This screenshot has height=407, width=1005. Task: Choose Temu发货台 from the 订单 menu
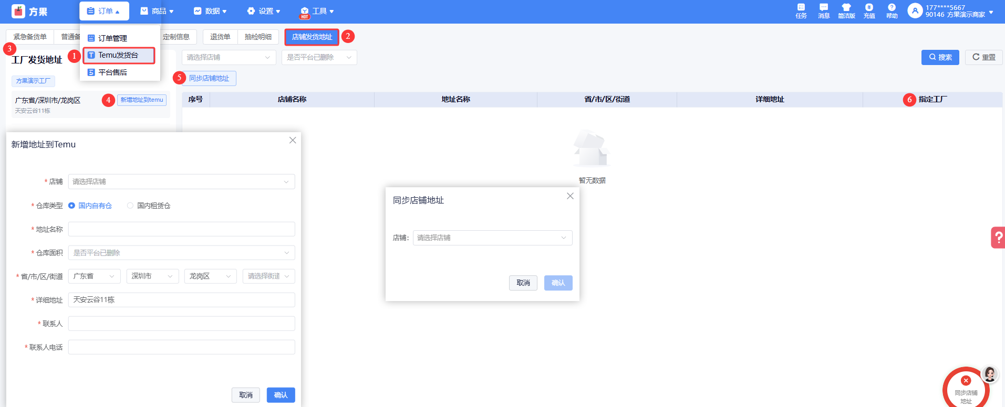[x=119, y=55]
